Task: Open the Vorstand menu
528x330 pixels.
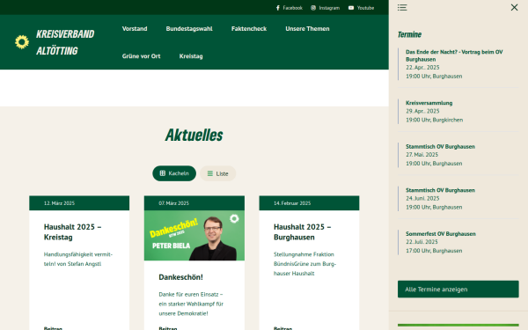Action: 135,29
